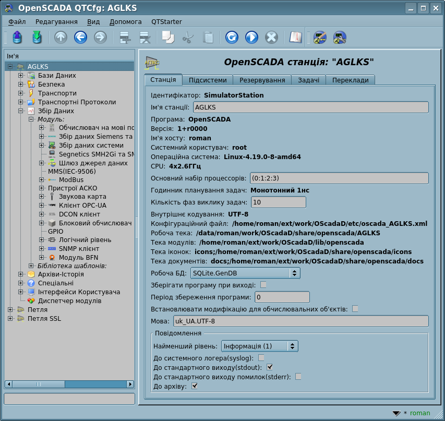Open Найменший рівень message level dropdown
This screenshot has height=421, width=445.
pos(259,346)
